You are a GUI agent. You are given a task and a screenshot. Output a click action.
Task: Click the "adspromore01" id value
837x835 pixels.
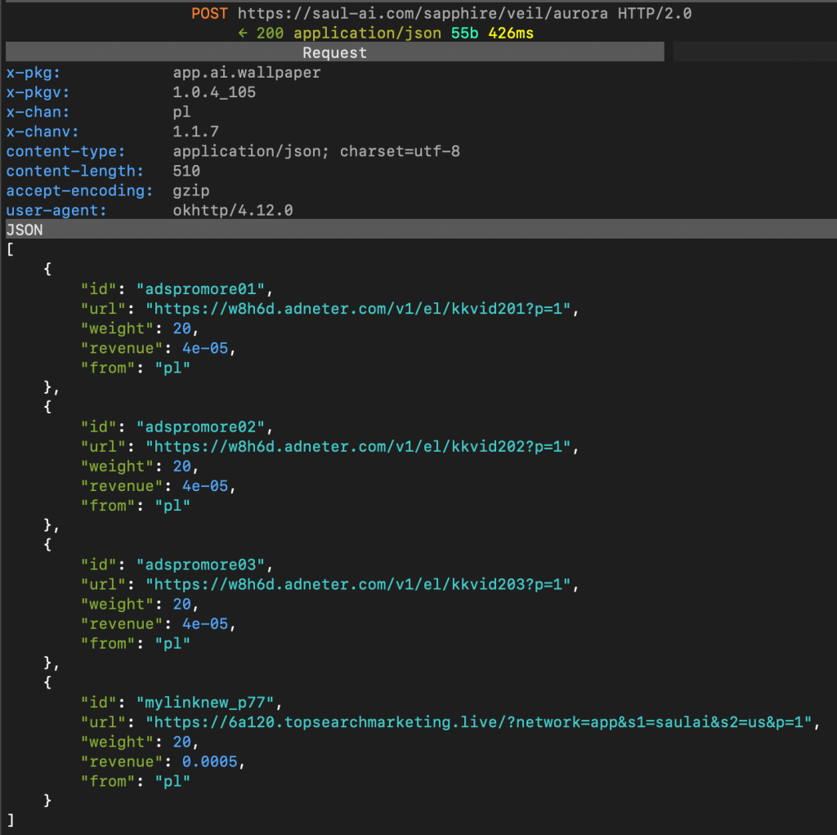point(203,289)
